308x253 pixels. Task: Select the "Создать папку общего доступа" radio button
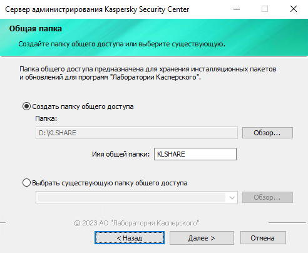26,106
